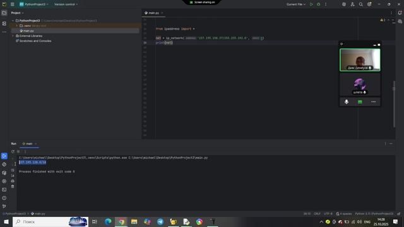Screen dimensions: 404x227
Task: Open Run panel options kebab
Action: pos(385,144)
